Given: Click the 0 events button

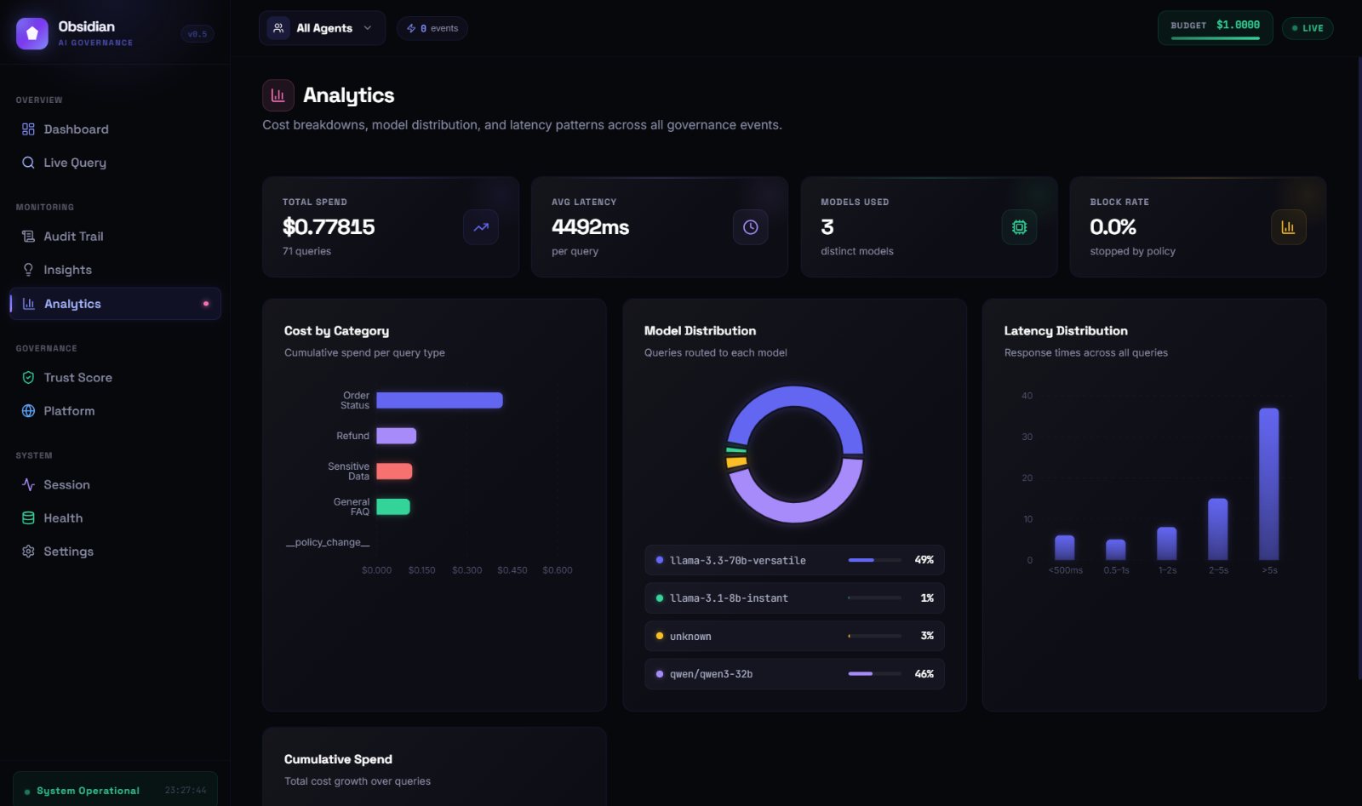Looking at the screenshot, I should click(x=432, y=28).
